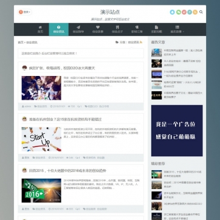The image size is (220, 220).
Task: Click the city skyline thumbnail under 精彩推荐
Action: pyautogui.click(x=157, y=185)
